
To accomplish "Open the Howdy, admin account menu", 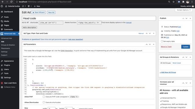I will pos(187,6).
